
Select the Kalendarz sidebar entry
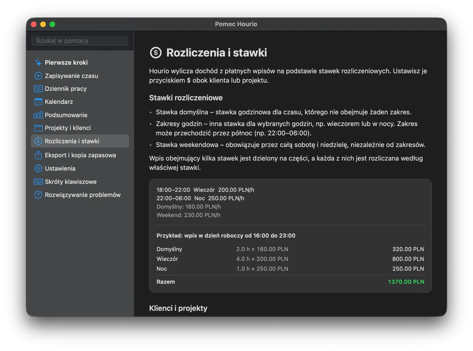pyautogui.click(x=80, y=102)
